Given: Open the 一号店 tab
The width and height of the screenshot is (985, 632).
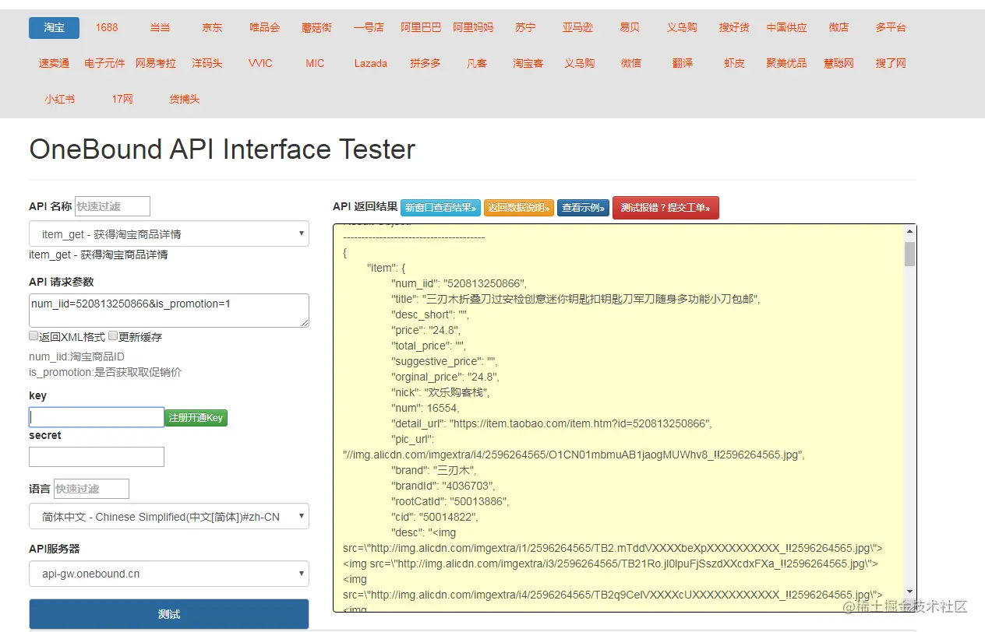Looking at the screenshot, I should tap(369, 27).
